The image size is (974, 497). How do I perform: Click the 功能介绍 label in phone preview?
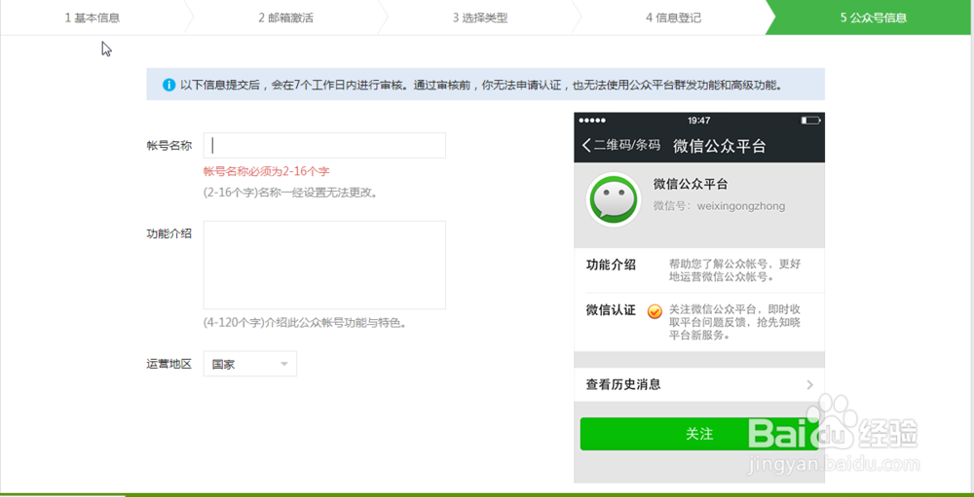coord(611,265)
